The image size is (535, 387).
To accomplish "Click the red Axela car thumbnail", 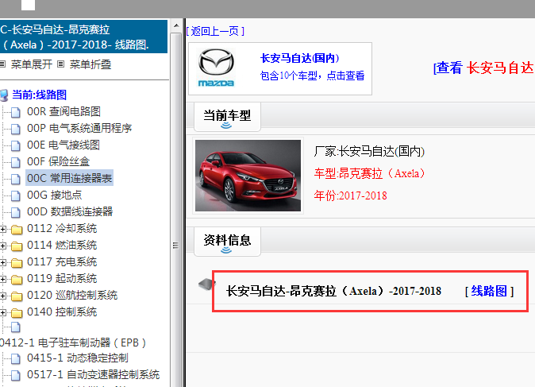I will [248, 176].
